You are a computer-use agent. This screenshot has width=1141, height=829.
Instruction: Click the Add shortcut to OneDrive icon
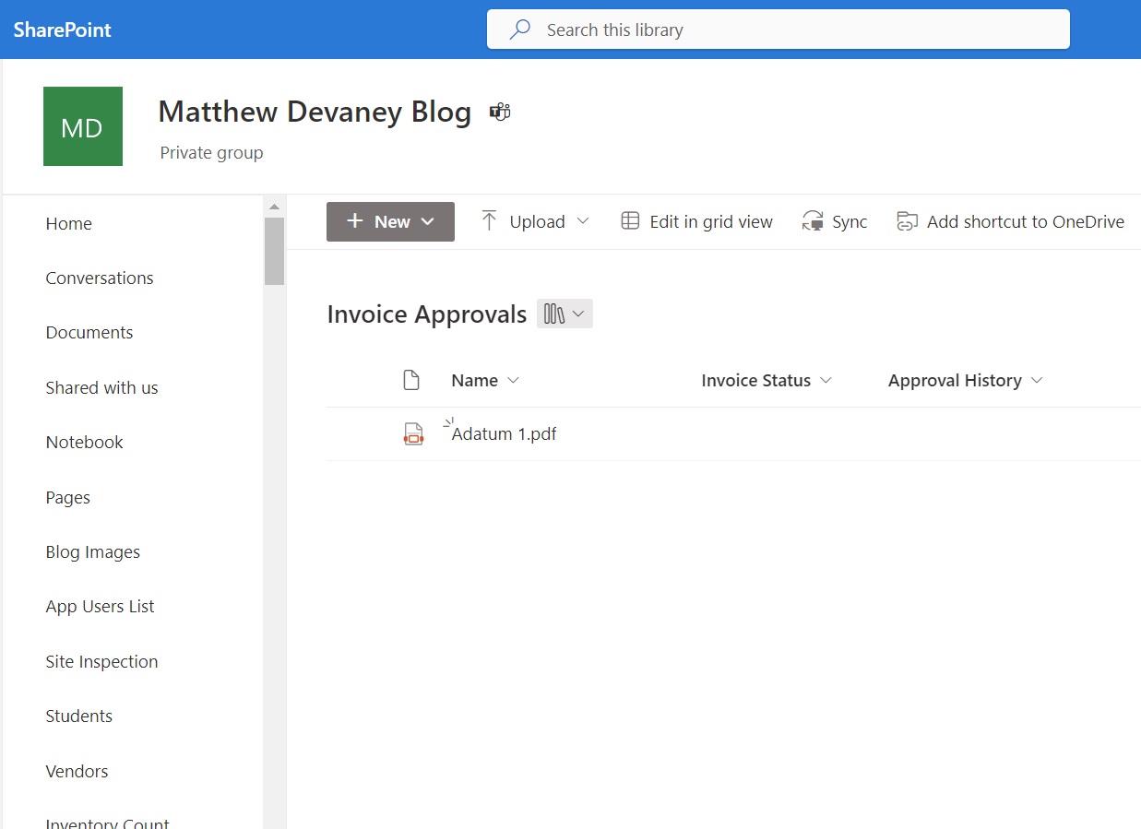coord(906,220)
